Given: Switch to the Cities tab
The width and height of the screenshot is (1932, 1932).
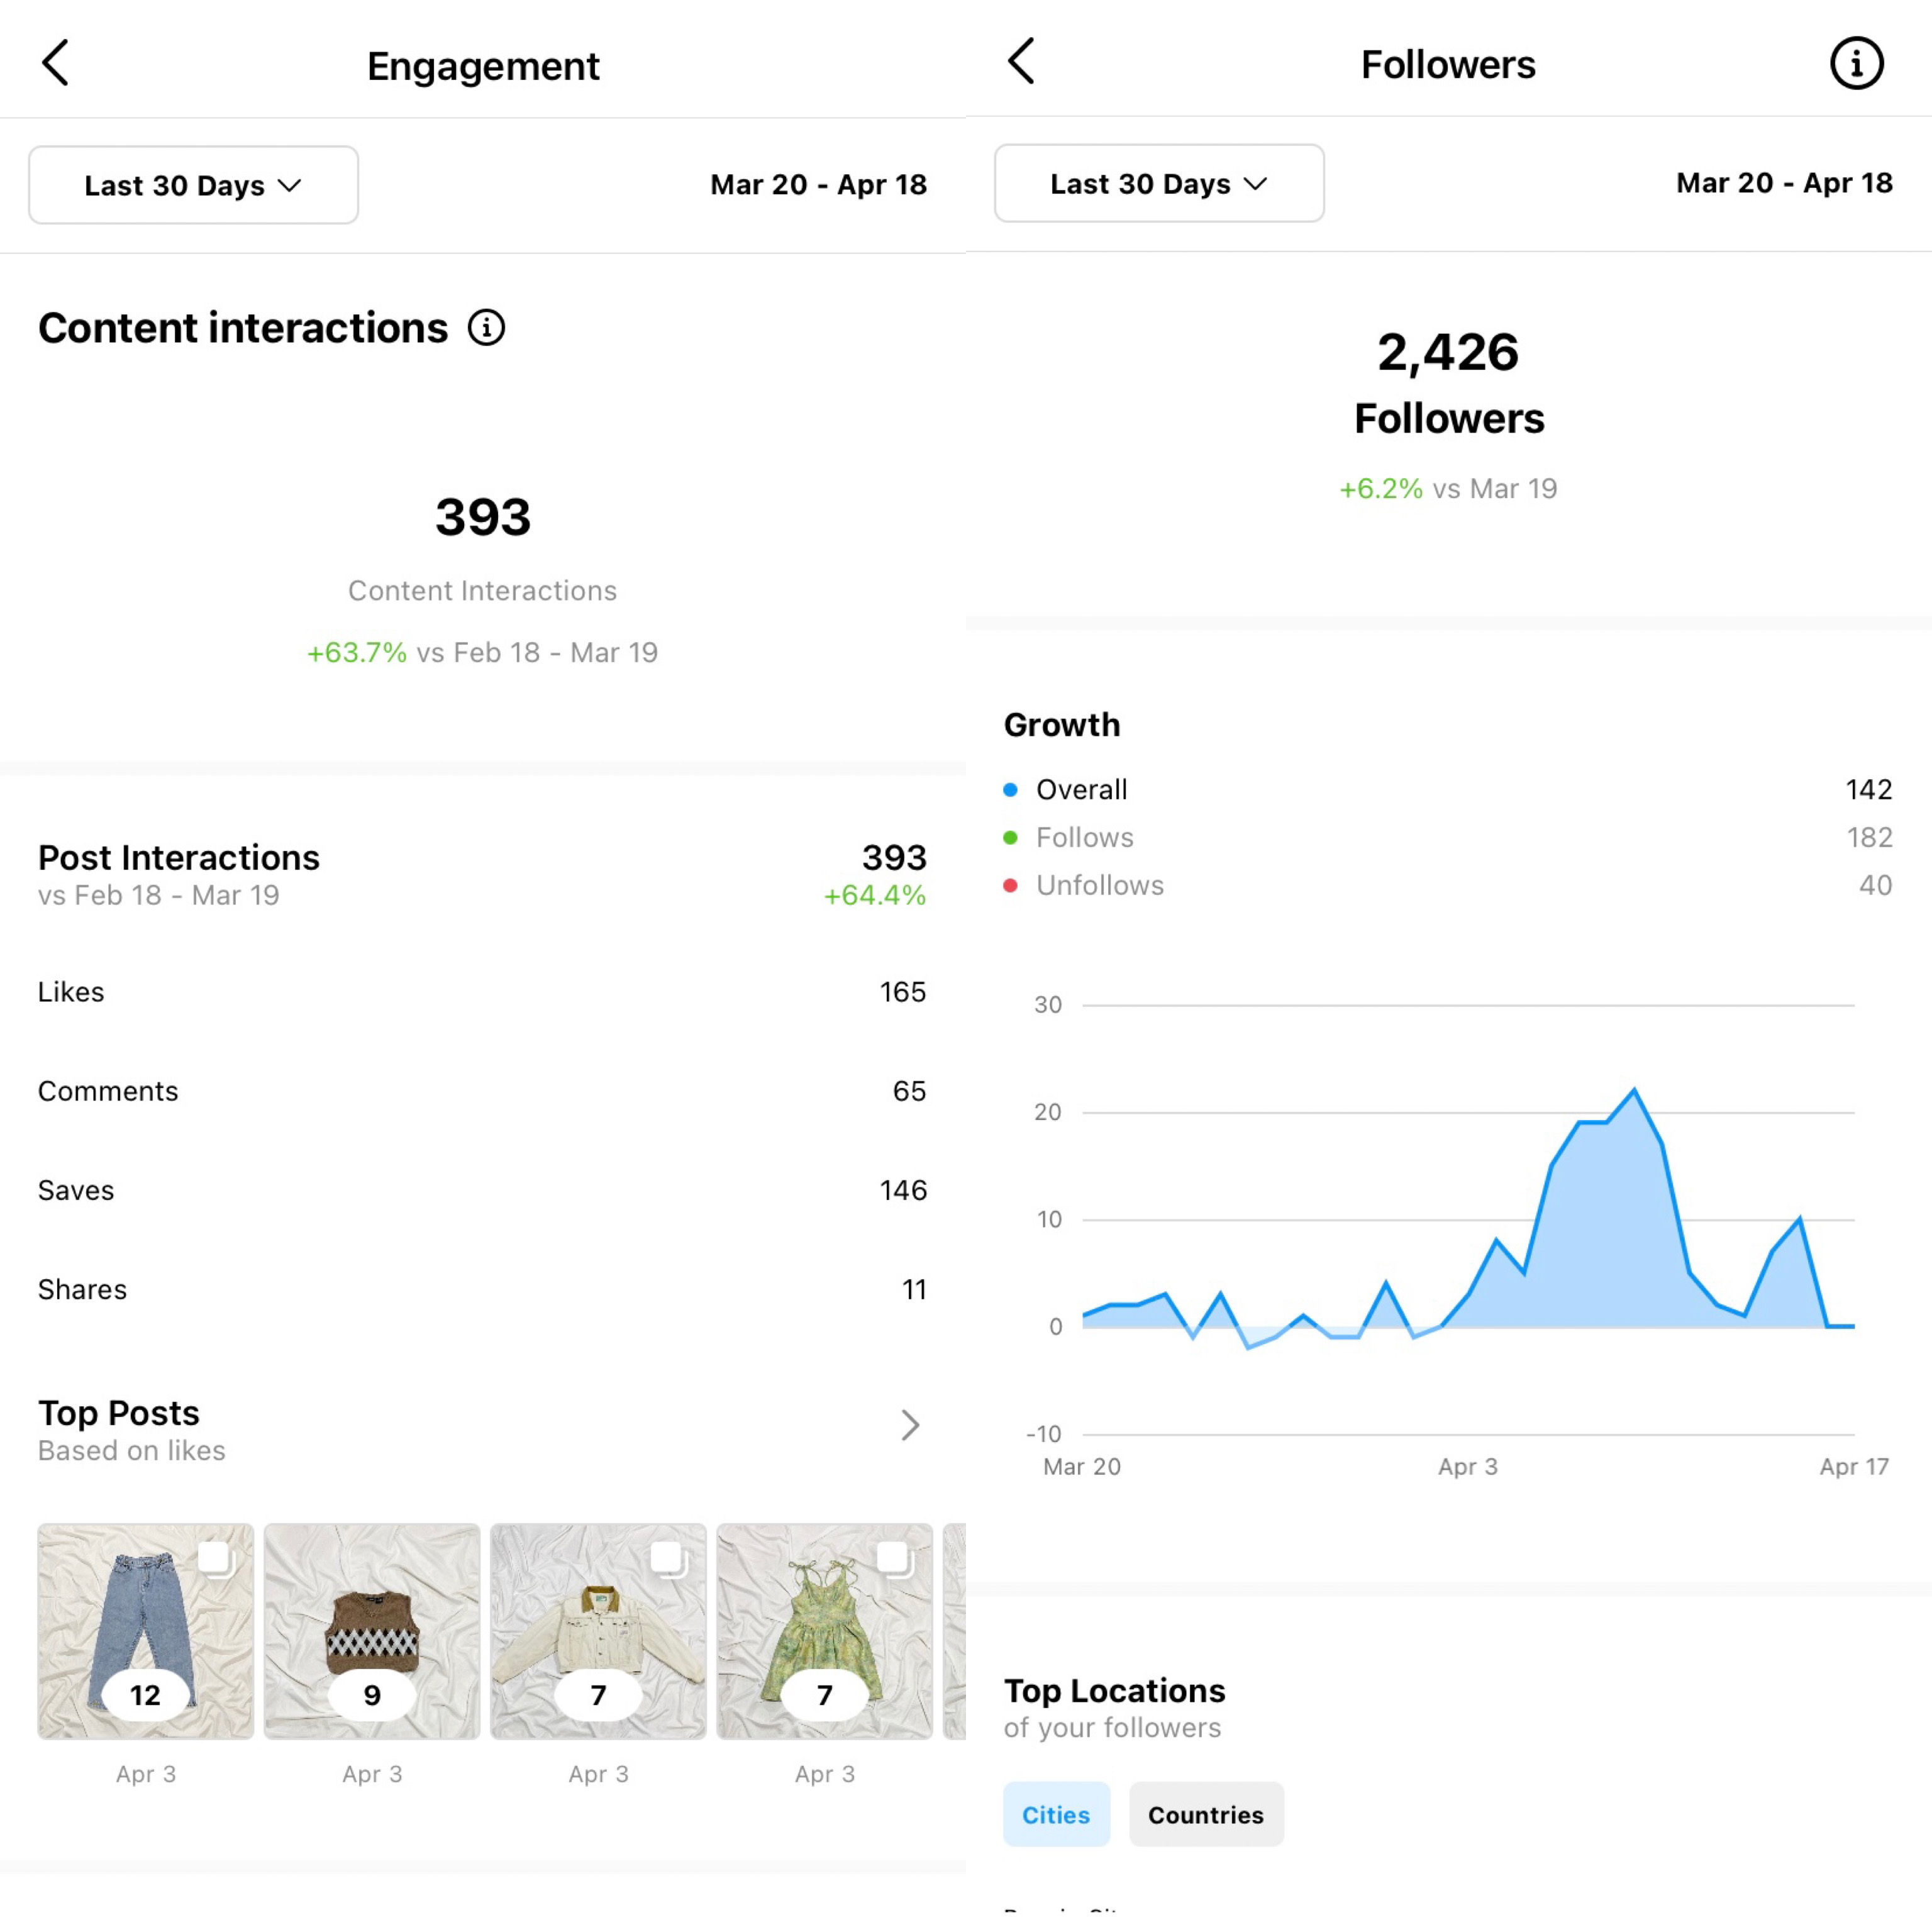Looking at the screenshot, I should tap(1056, 1814).
